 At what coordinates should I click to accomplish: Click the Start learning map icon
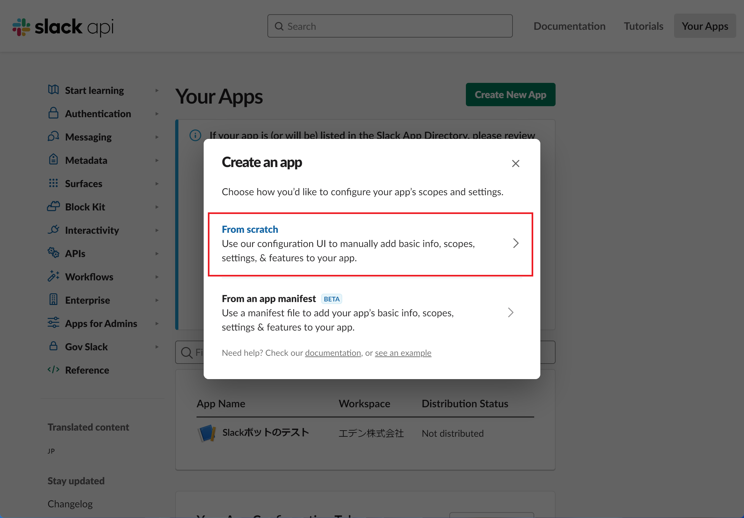(x=53, y=90)
